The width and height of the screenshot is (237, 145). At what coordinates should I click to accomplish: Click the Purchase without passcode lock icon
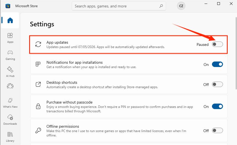[x=38, y=106]
